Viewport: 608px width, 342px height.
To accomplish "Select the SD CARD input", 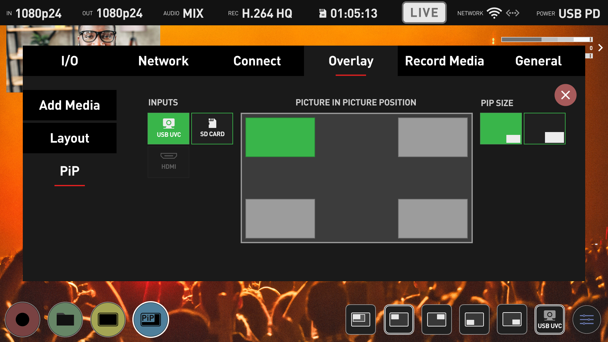I will [212, 129].
